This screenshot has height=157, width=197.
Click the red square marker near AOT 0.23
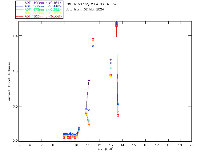pos(89,125)
